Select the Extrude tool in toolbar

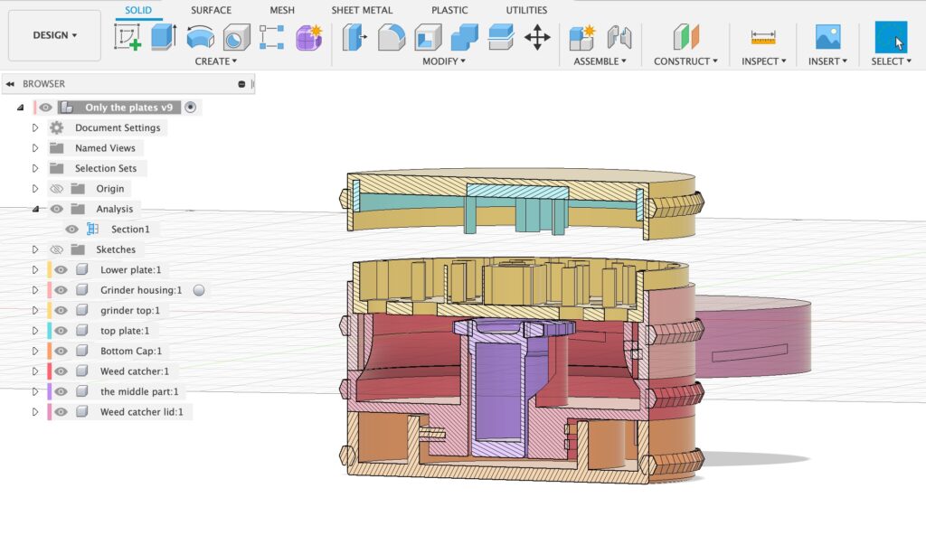click(164, 37)
